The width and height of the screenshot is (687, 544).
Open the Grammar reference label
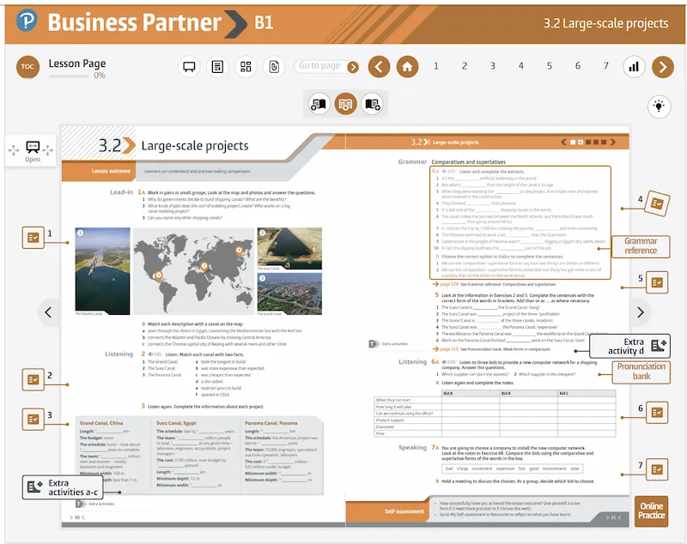(641, 246)
